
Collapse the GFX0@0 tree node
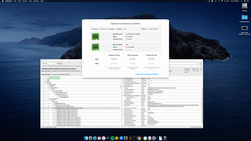53,102
